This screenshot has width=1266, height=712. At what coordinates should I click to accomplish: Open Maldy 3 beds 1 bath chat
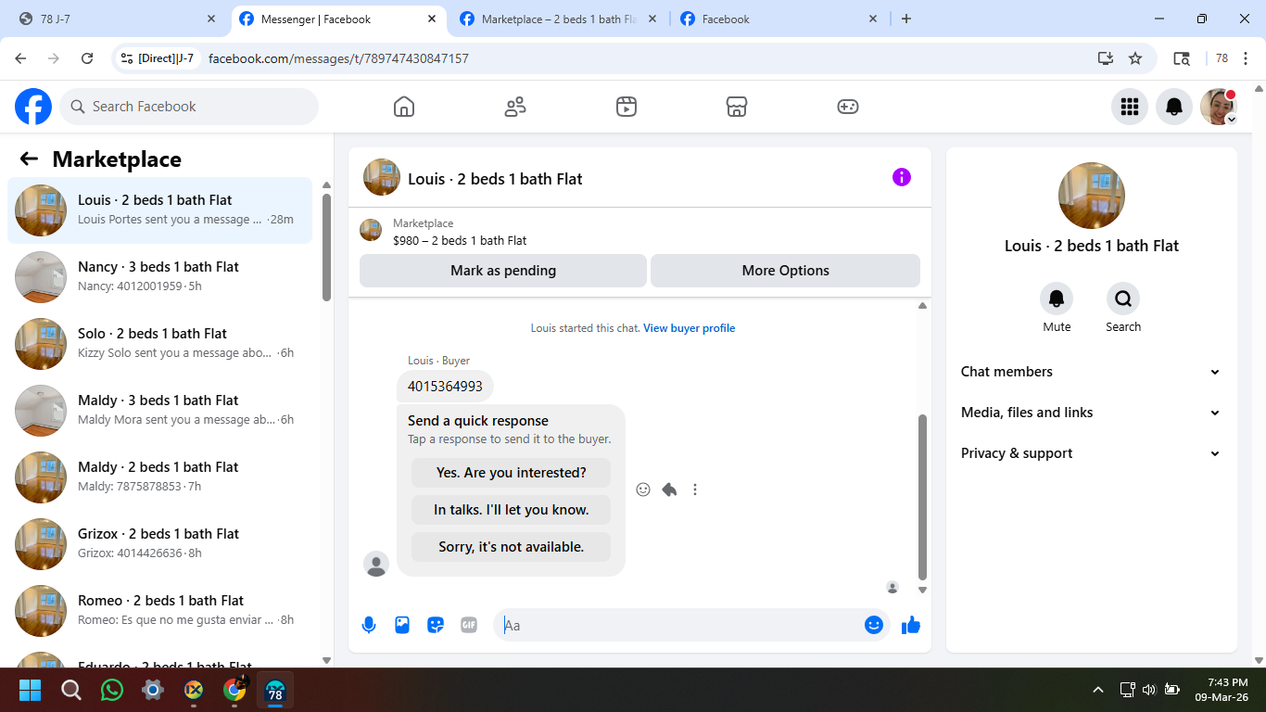click(x=160, y=411)
